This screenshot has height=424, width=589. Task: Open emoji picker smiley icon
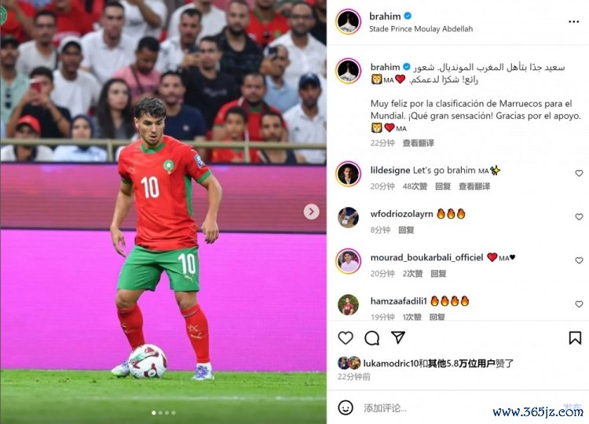(x=346, y=407)
